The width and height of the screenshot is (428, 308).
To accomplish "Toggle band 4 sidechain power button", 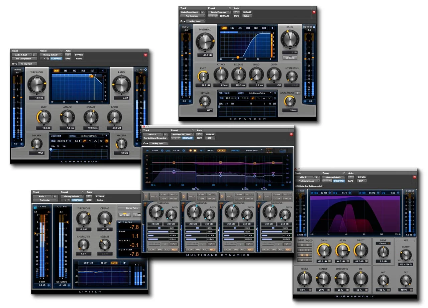I will [x=288, y=244].
